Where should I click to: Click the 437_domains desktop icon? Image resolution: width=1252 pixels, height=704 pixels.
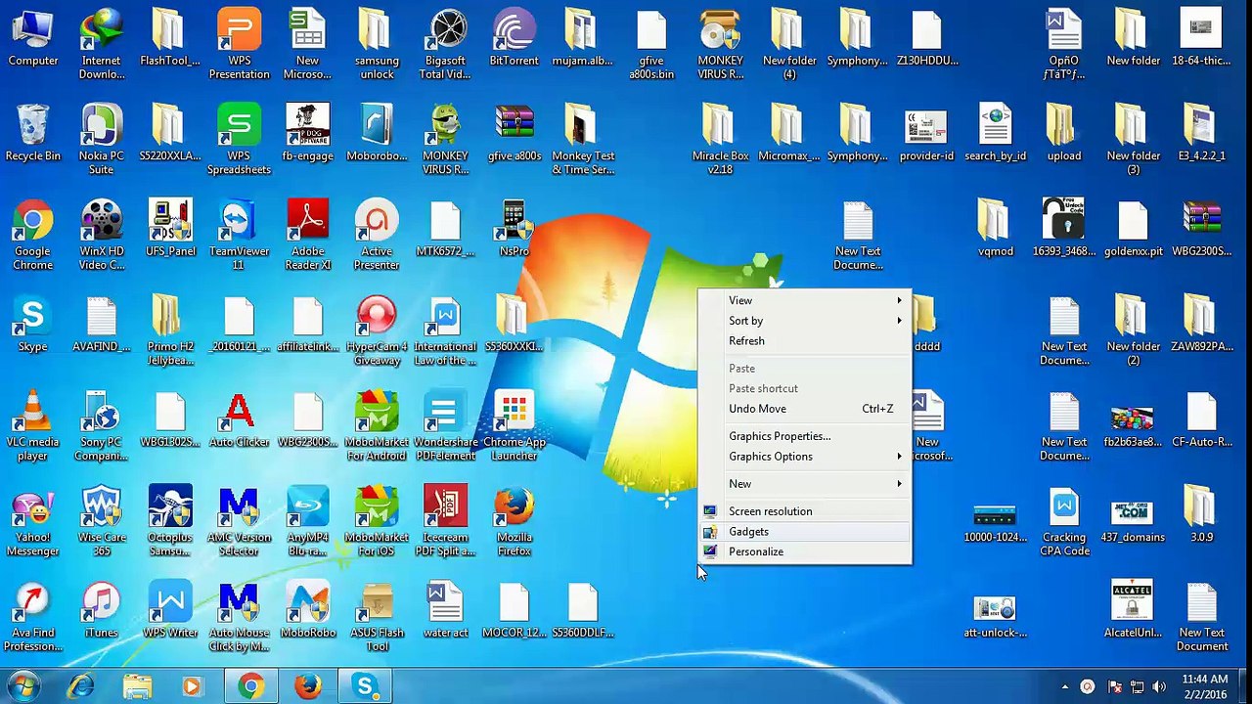pos(1133,522)
